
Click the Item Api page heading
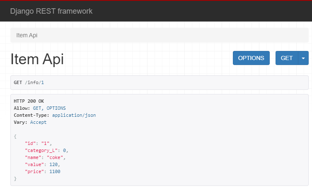coord(37,59)
